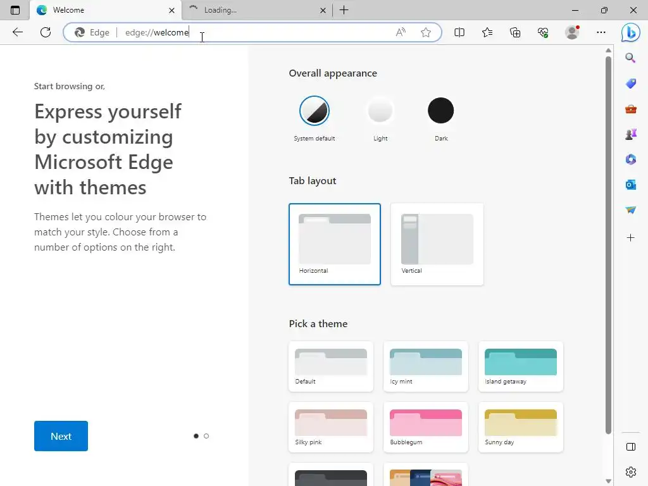Open Browser essentials heart icon
Screen dimensions: 648x486
point(543,32)
